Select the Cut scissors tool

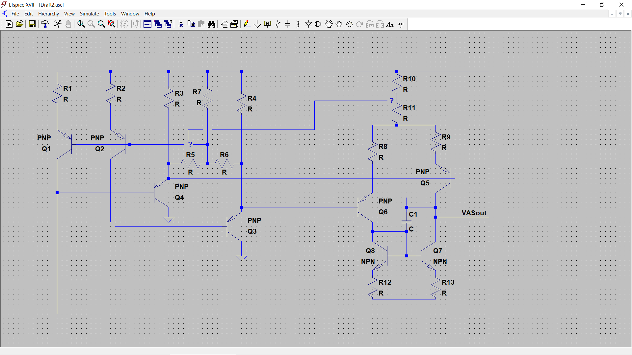coord(181,24)
